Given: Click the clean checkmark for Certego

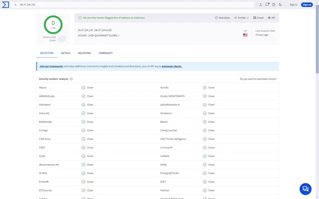Looking at the screenshot, I should coord(84,130).
